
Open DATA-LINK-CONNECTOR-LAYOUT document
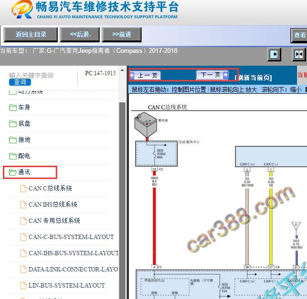pyautogui.click(x=73, y=269)
